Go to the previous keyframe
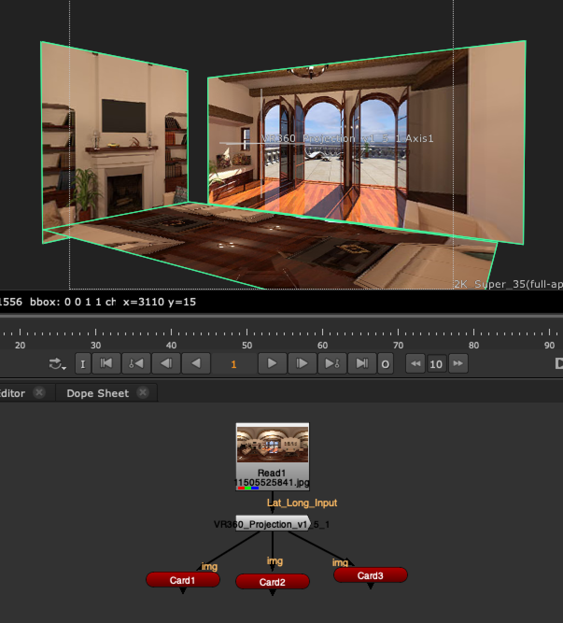 tap(136, 363)
